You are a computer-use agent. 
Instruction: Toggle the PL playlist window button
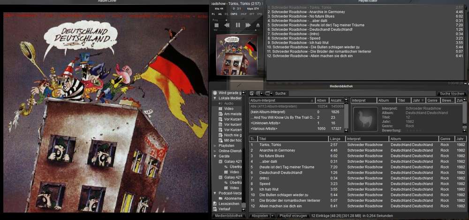[x=213, y=14]
